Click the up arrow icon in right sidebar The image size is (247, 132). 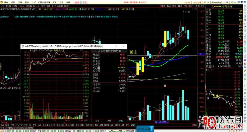click(245, 10)
